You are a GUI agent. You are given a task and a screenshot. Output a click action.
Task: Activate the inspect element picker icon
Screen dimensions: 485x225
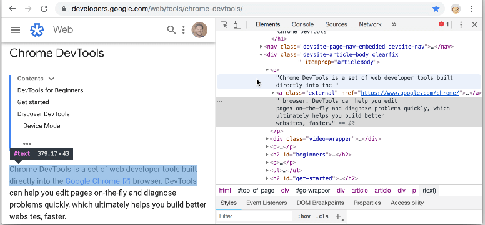click(224, 25)
